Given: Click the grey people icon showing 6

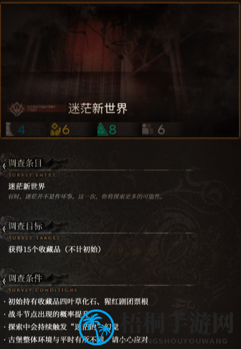Looking at the screenshot, I should 147,130.
